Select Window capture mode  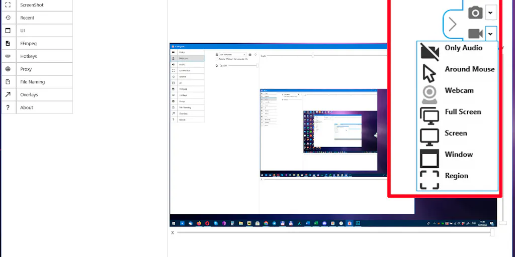(x=457, y=158)
